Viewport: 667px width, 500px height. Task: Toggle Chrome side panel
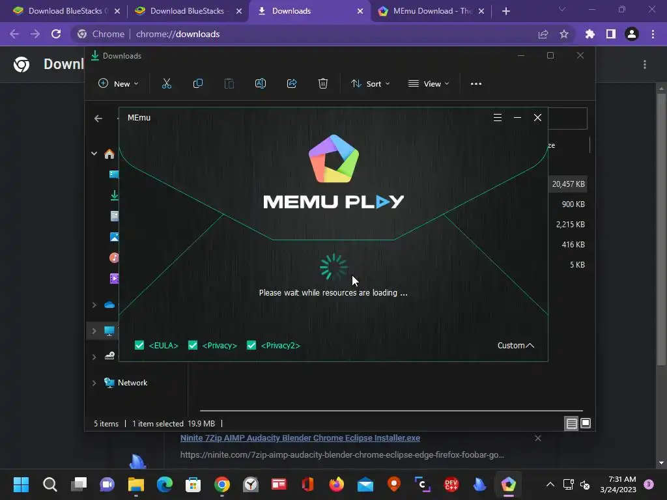click(x=611, y=34)
